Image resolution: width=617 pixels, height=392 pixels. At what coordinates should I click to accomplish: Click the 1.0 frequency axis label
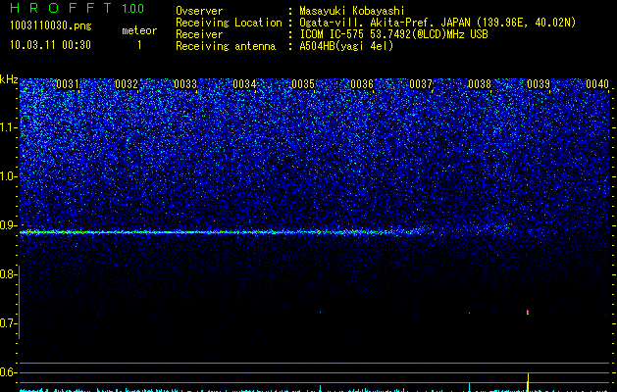point(8,176)
